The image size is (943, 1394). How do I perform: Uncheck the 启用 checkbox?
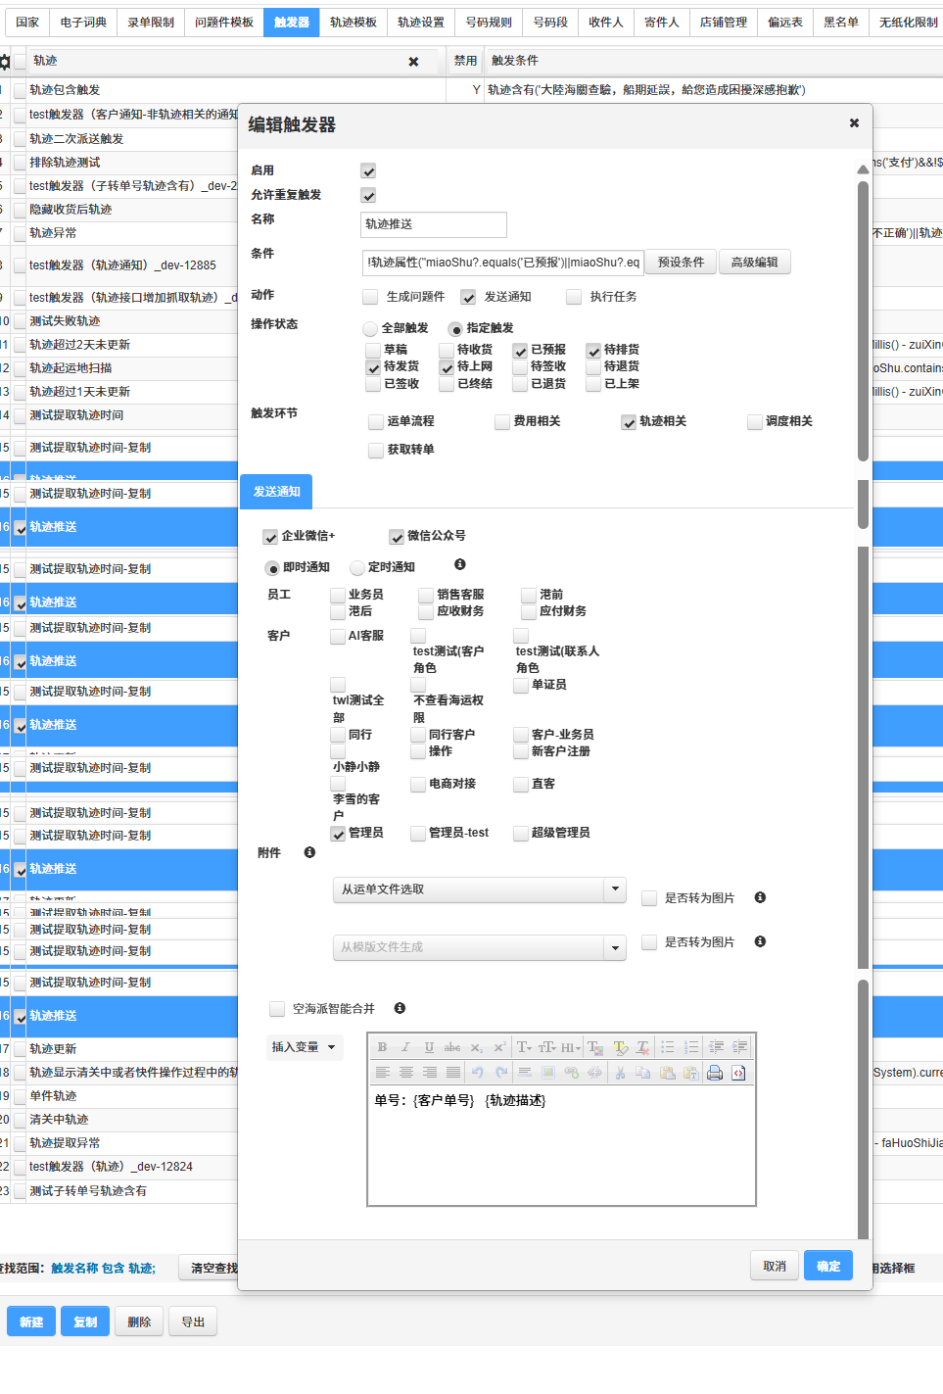368,171
